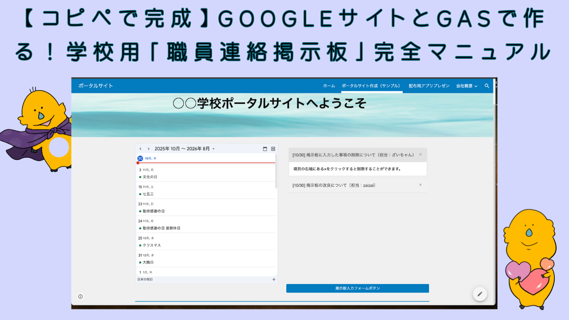The height and width of the screenshot is (320, 569).
Task: Delete the 掲示板の改良について post with x
Action: (x=420, y=185)
